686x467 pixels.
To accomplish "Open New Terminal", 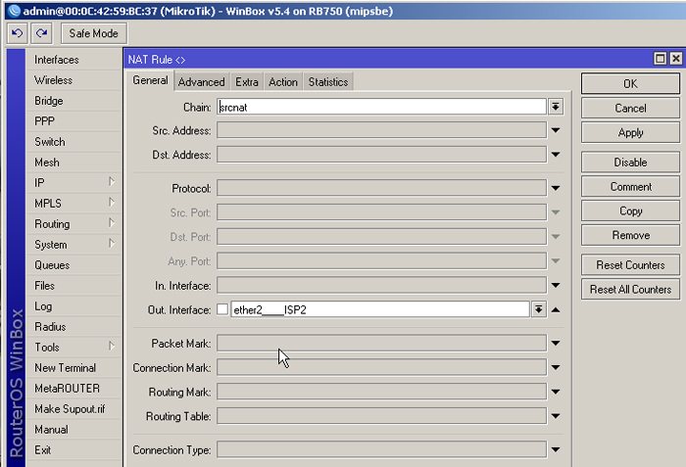I will pos(73,368).
